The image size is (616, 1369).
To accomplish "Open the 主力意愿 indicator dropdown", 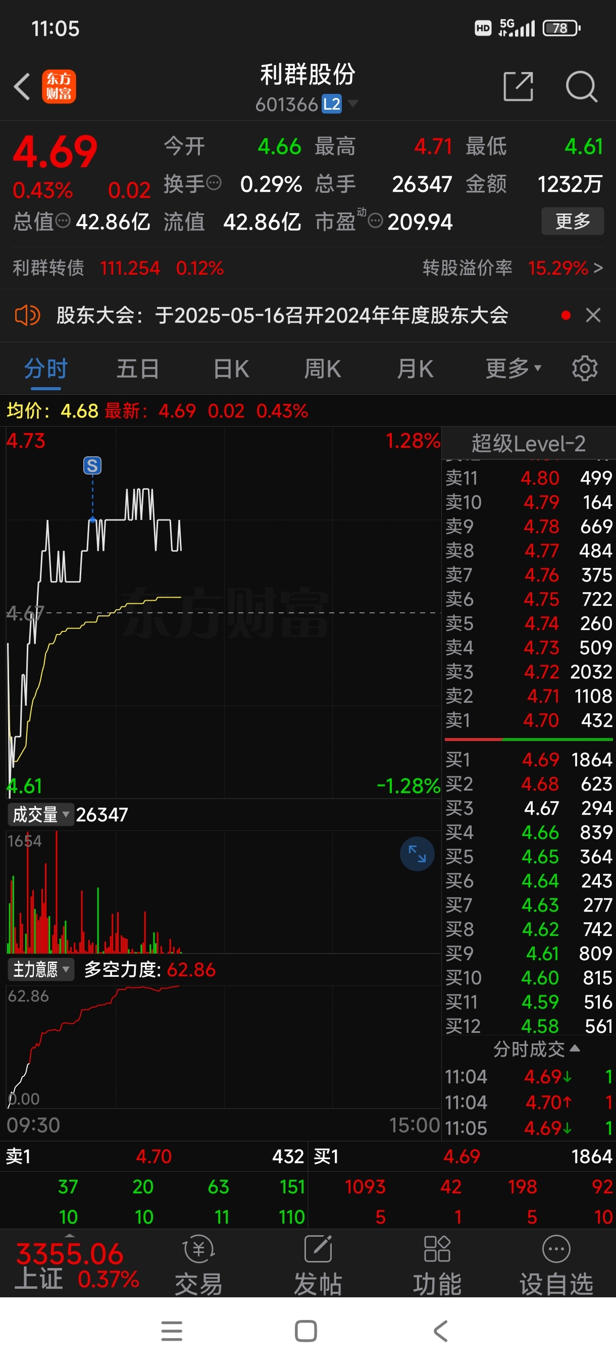I will [40, 969].
